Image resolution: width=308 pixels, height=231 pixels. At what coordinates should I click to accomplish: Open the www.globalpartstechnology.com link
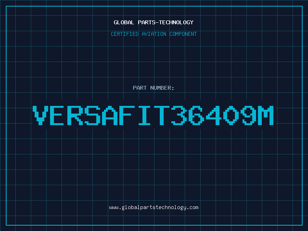[154, 208]
